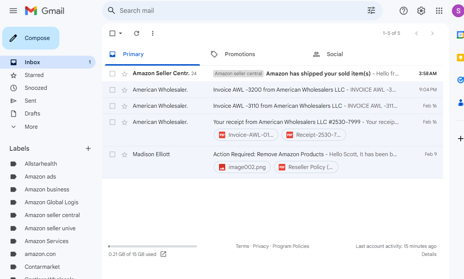Open Google account avatar S
Image resolution: width=464 pixels, height=279 pixels.
pyautogui.click(x=458, y=11)
